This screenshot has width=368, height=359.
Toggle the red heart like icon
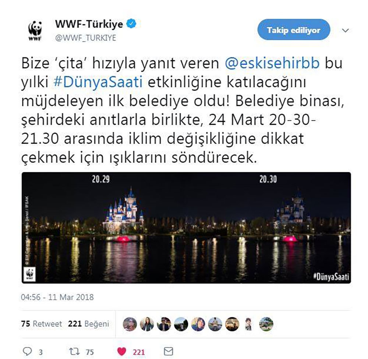tap(121, 352)
